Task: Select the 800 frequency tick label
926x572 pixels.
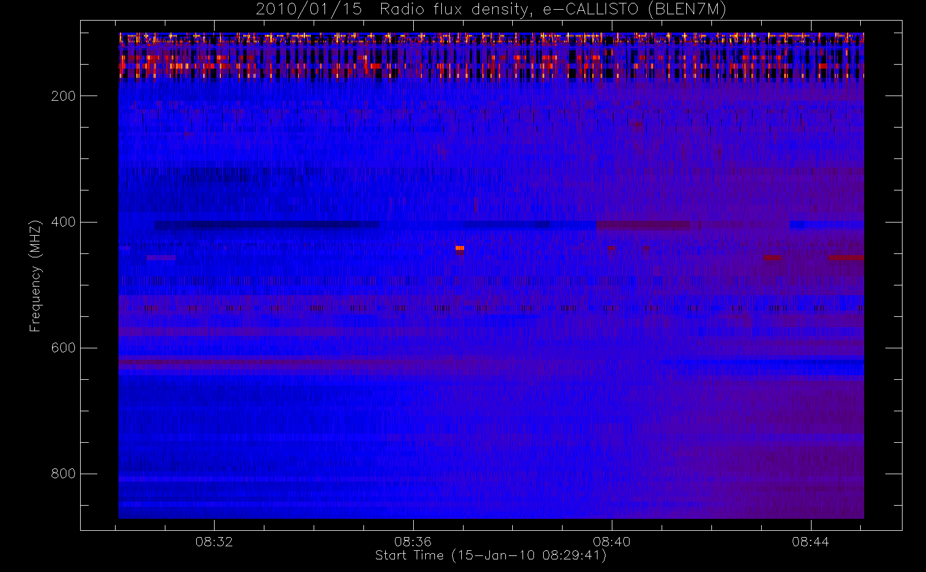Action: (63, 474)
